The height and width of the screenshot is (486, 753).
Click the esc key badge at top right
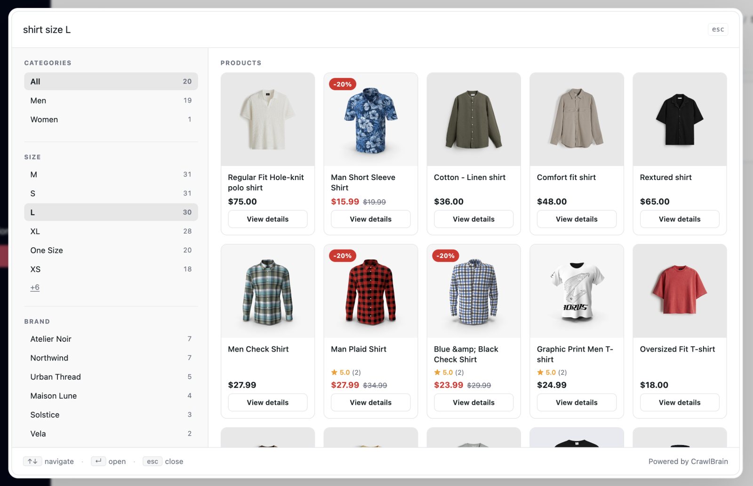(718, 29)
